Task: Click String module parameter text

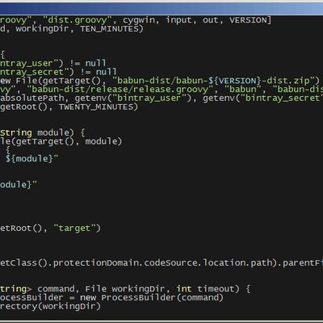Action: (36, 132)
